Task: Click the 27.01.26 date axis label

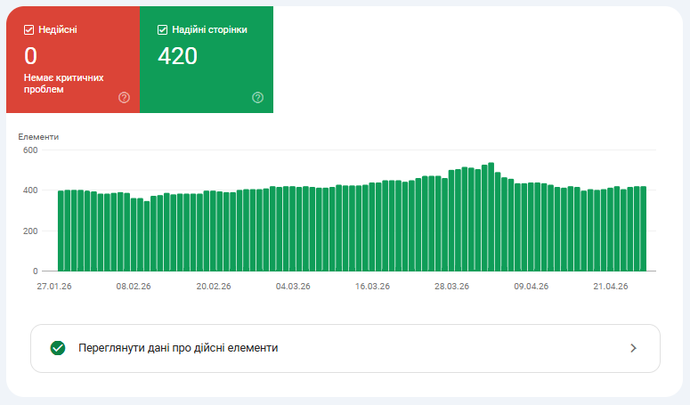Action: pos(53,287)
